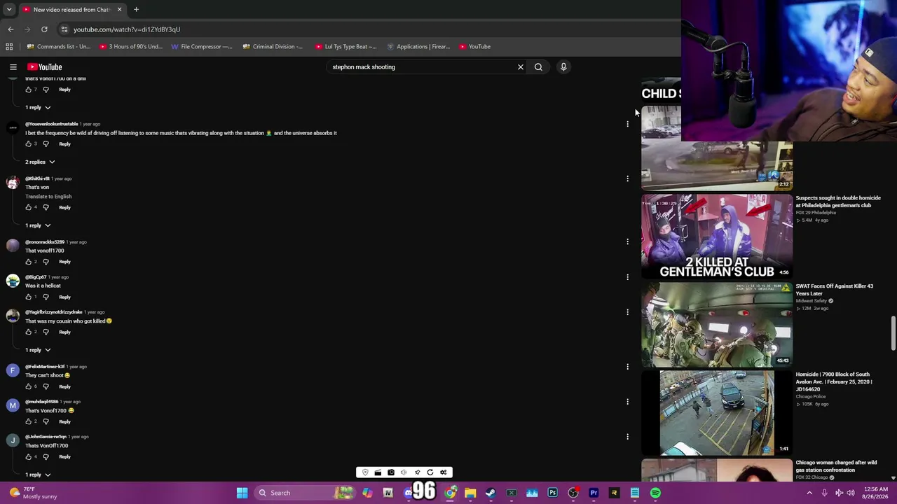Screen dimensions: 897x504
Task: Click the settings gears in the overlay toolbar
Action: (x=444, y=472)
